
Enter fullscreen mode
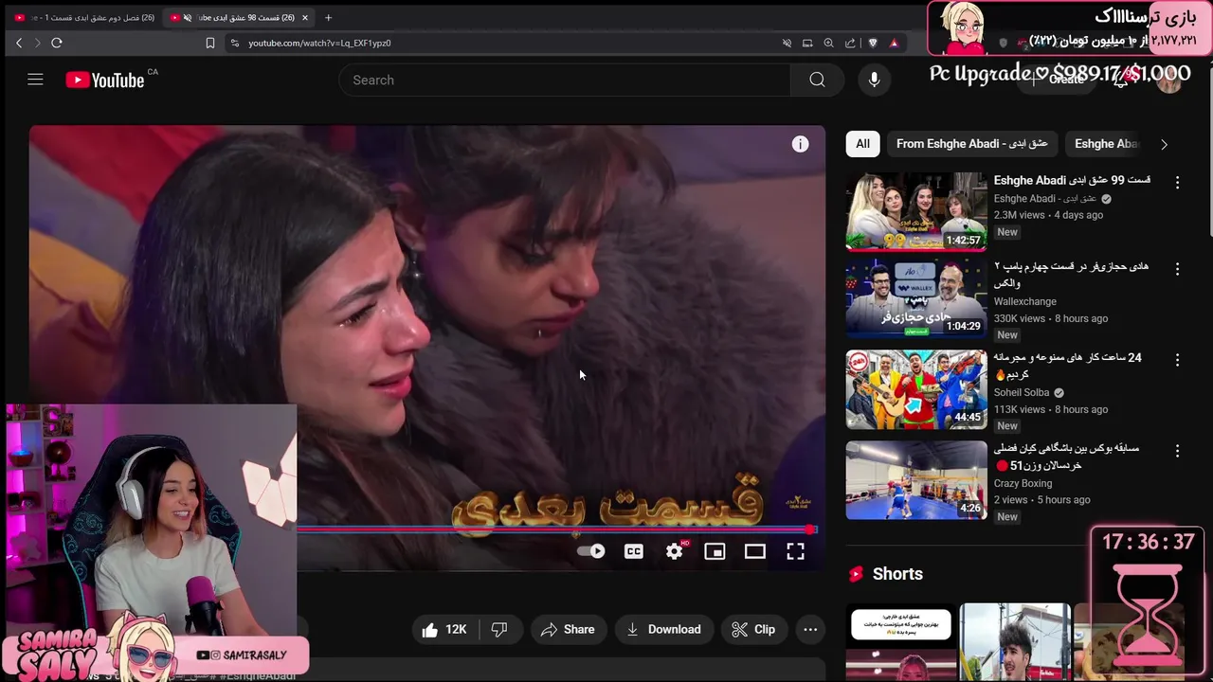coord(796,551)
